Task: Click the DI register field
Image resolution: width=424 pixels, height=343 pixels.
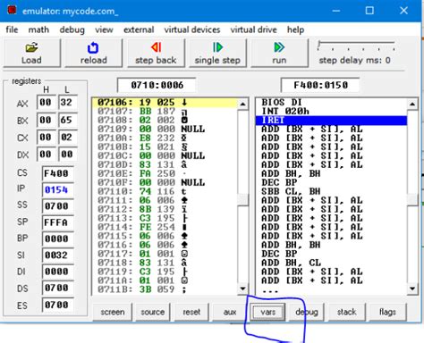Action: tap(57, 272)
